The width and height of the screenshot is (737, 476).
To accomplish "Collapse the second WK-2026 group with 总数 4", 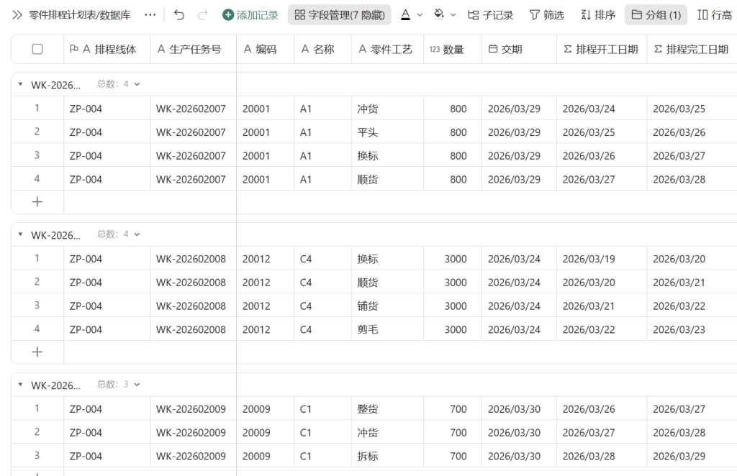I will click(20, 234).
